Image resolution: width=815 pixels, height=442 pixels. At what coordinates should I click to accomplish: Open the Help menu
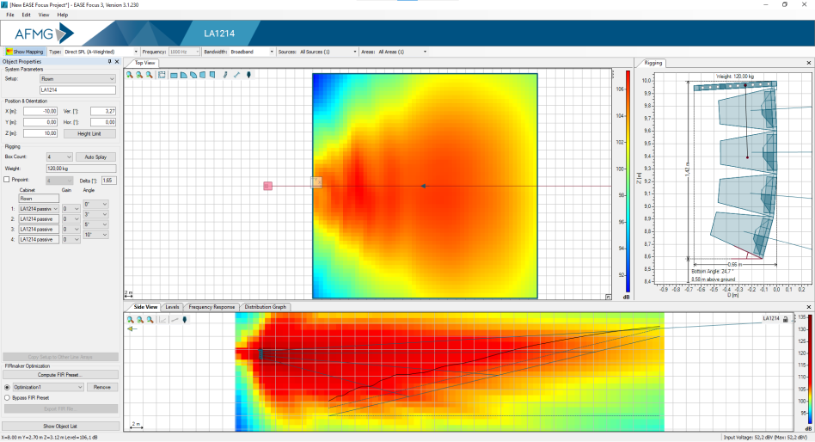63,15
